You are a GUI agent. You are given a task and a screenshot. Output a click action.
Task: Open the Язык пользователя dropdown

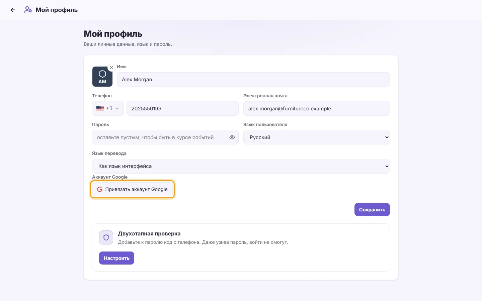pyautogui.click(x=316, y=137)
